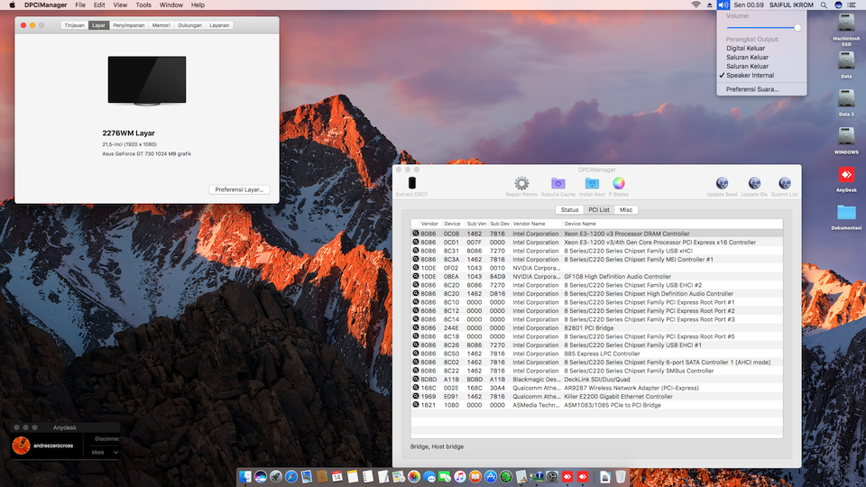The height and width of the screenshot is (487, 866).
Task: Open Messages icon in dock
Action: [429, 476]
